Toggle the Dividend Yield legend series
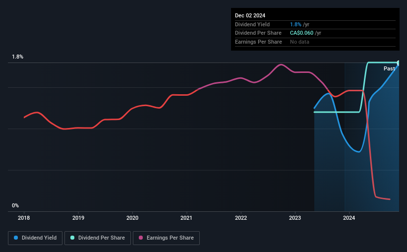This screenshot has height=252, width=407. [35, 238]
